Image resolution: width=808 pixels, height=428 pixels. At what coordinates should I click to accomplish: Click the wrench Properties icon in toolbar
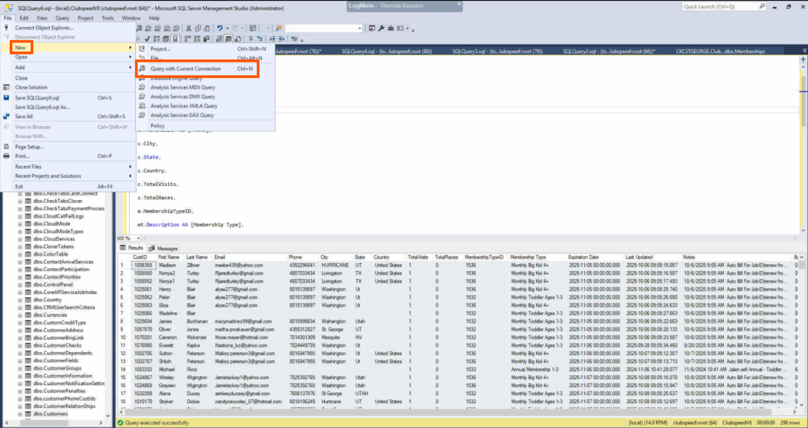point(381,28)
